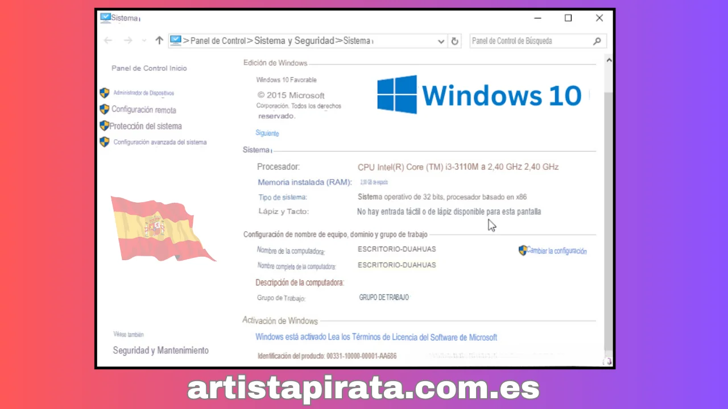Open Configuración remota

click(x=144, y=110)
